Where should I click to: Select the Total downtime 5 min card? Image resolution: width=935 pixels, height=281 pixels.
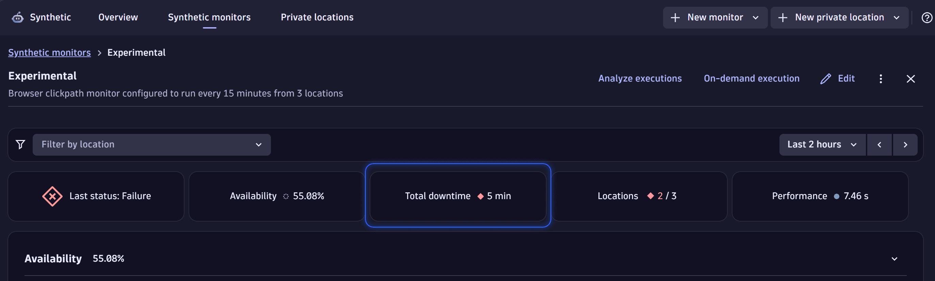tap(458, 196)
